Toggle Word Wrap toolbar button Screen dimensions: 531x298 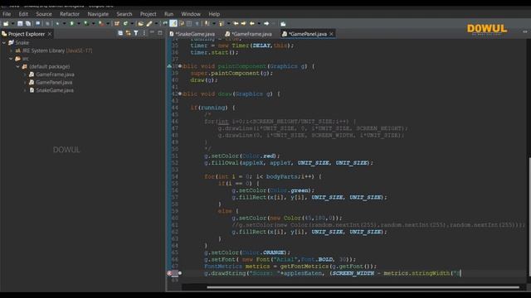coord(182,23)
